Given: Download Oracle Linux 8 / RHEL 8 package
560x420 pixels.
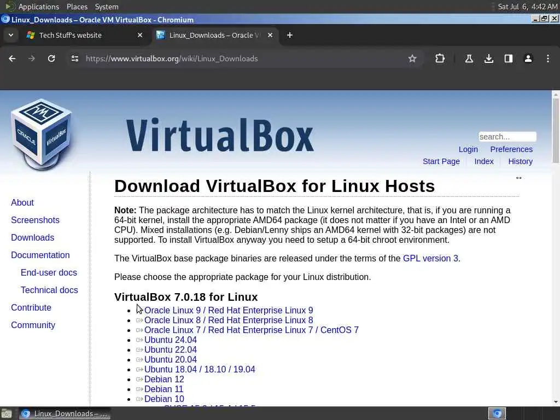Looking at the screenshot, I should point(229,320).
